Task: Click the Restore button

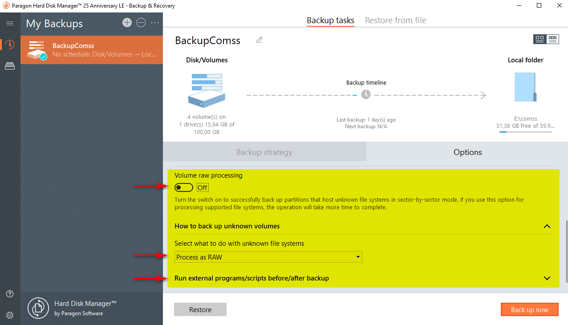Action: tap(200, 310)
